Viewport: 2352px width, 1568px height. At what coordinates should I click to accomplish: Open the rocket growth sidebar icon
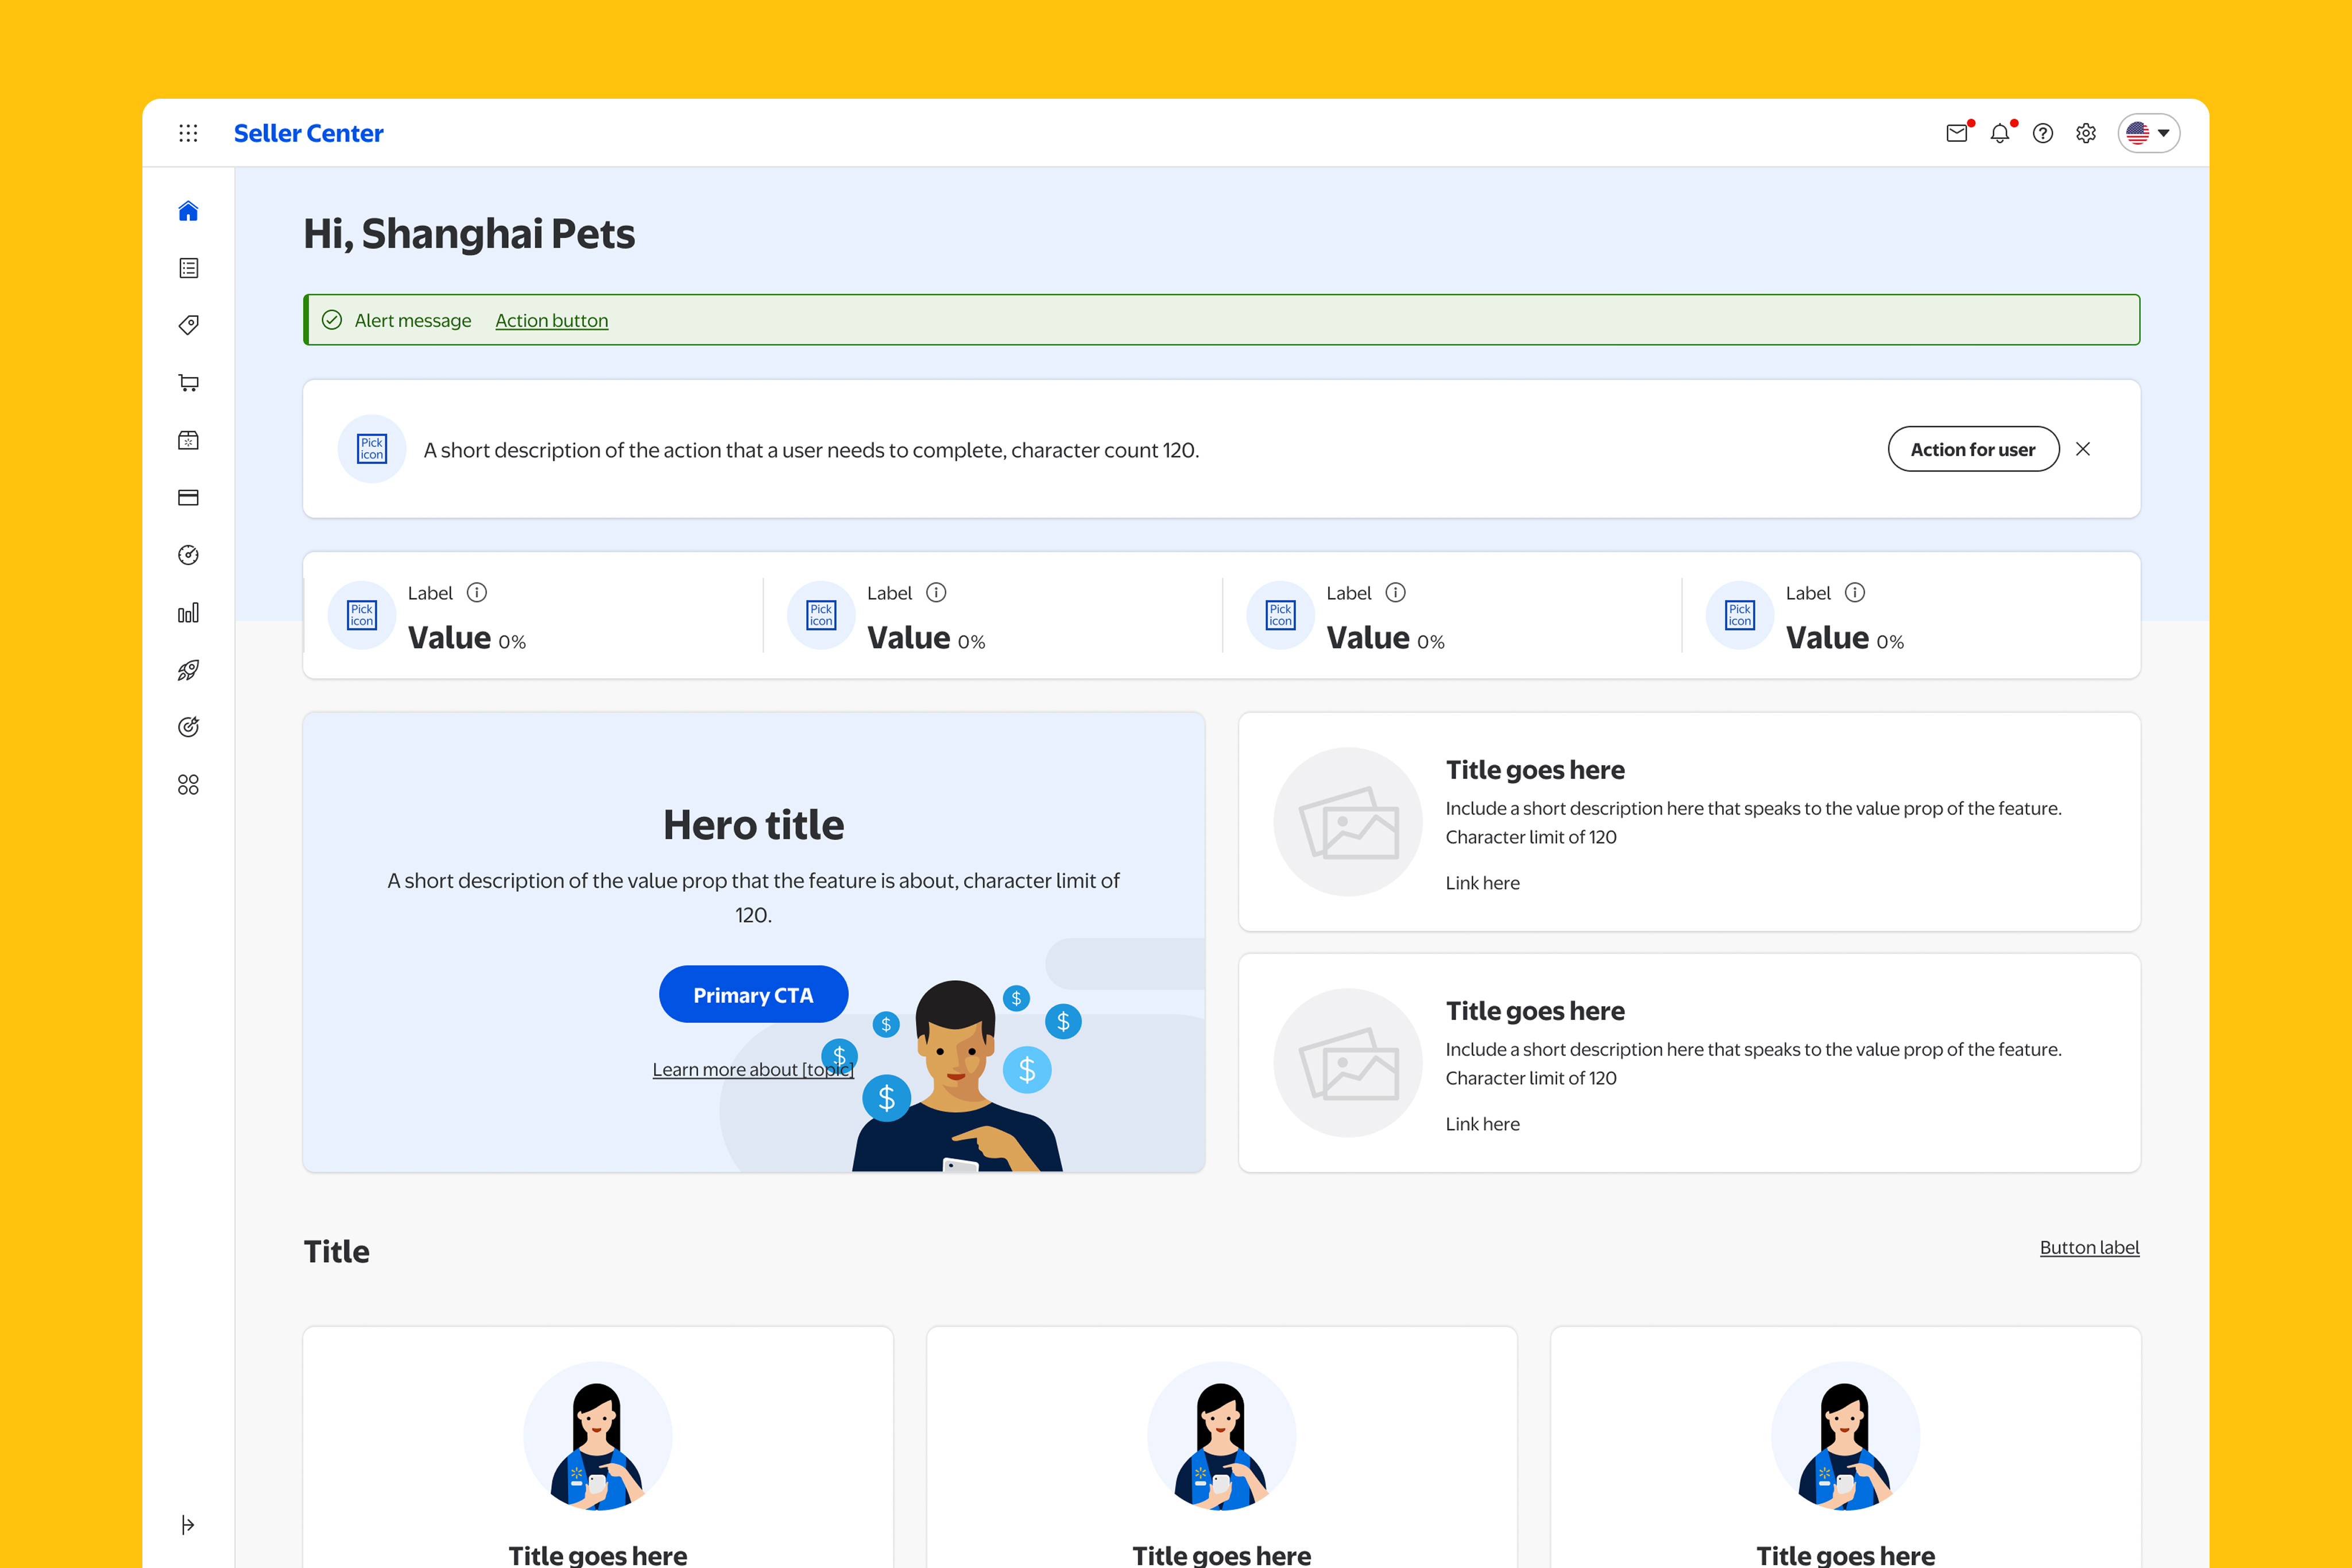(188, 670)
